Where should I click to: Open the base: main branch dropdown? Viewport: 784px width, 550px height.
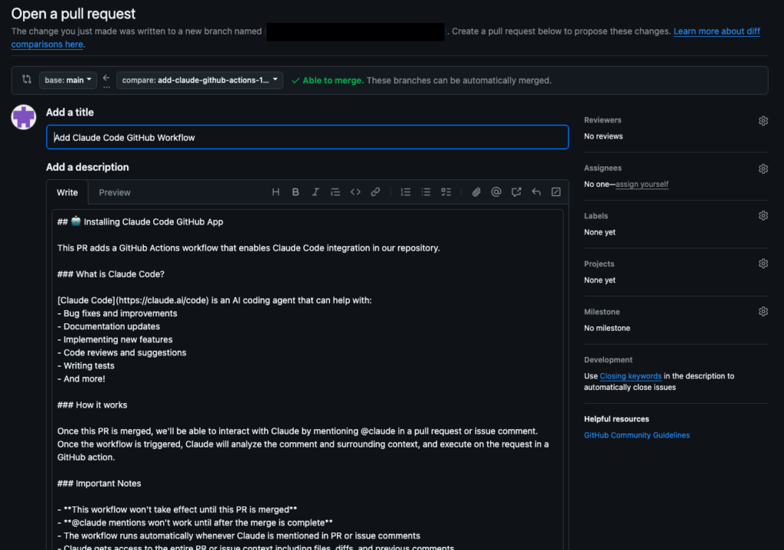point(68,80)
